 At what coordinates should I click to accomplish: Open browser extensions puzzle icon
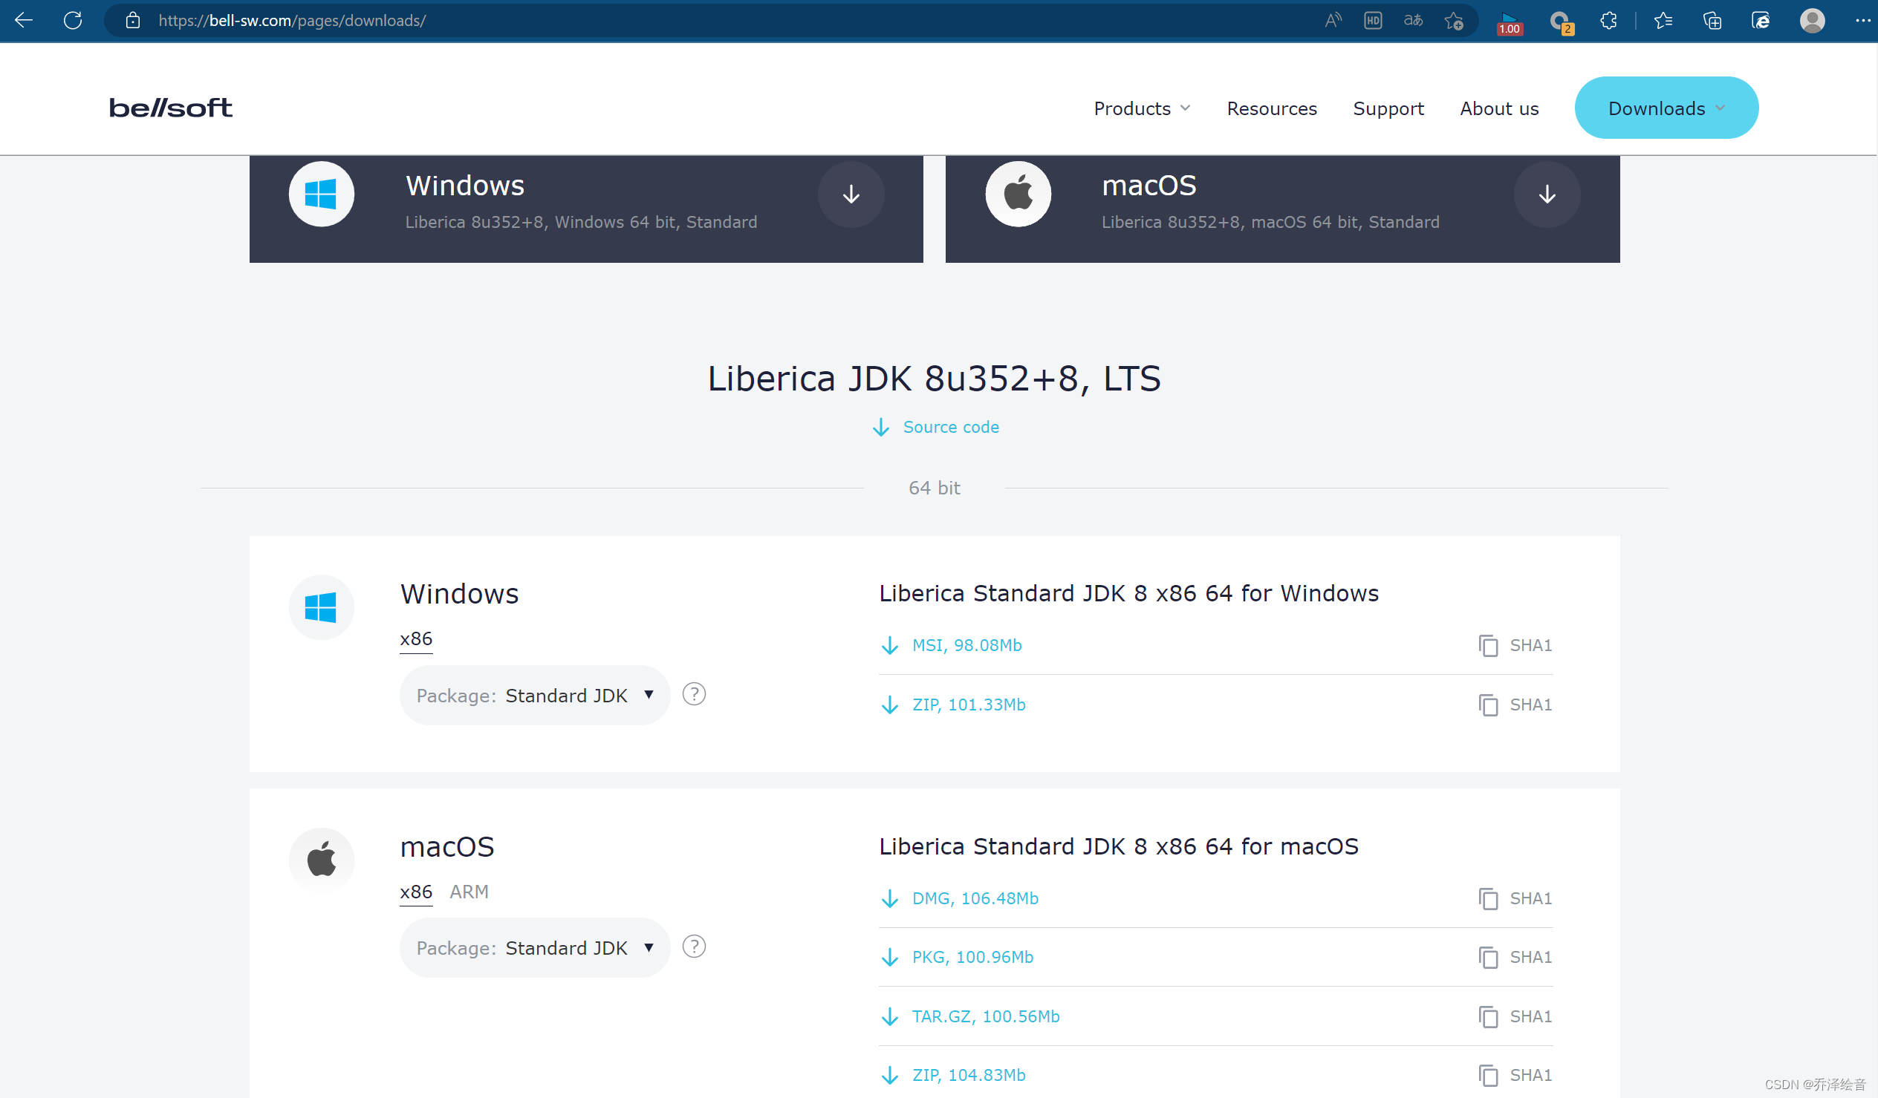point(1608,20)
